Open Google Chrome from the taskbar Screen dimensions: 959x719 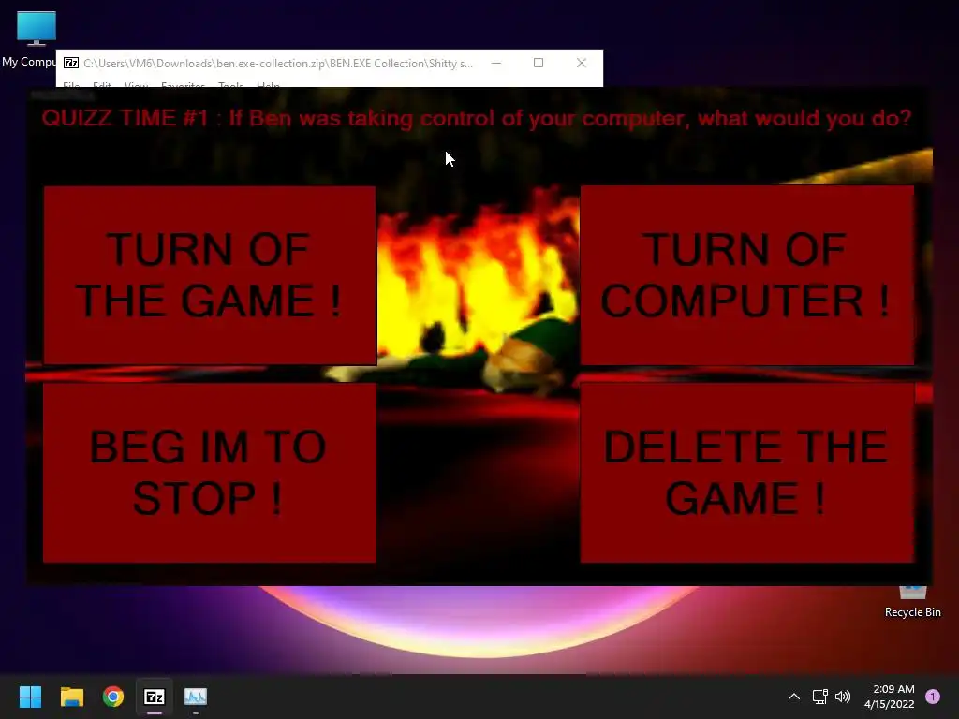pyautogui.click(x=113, y=697)
